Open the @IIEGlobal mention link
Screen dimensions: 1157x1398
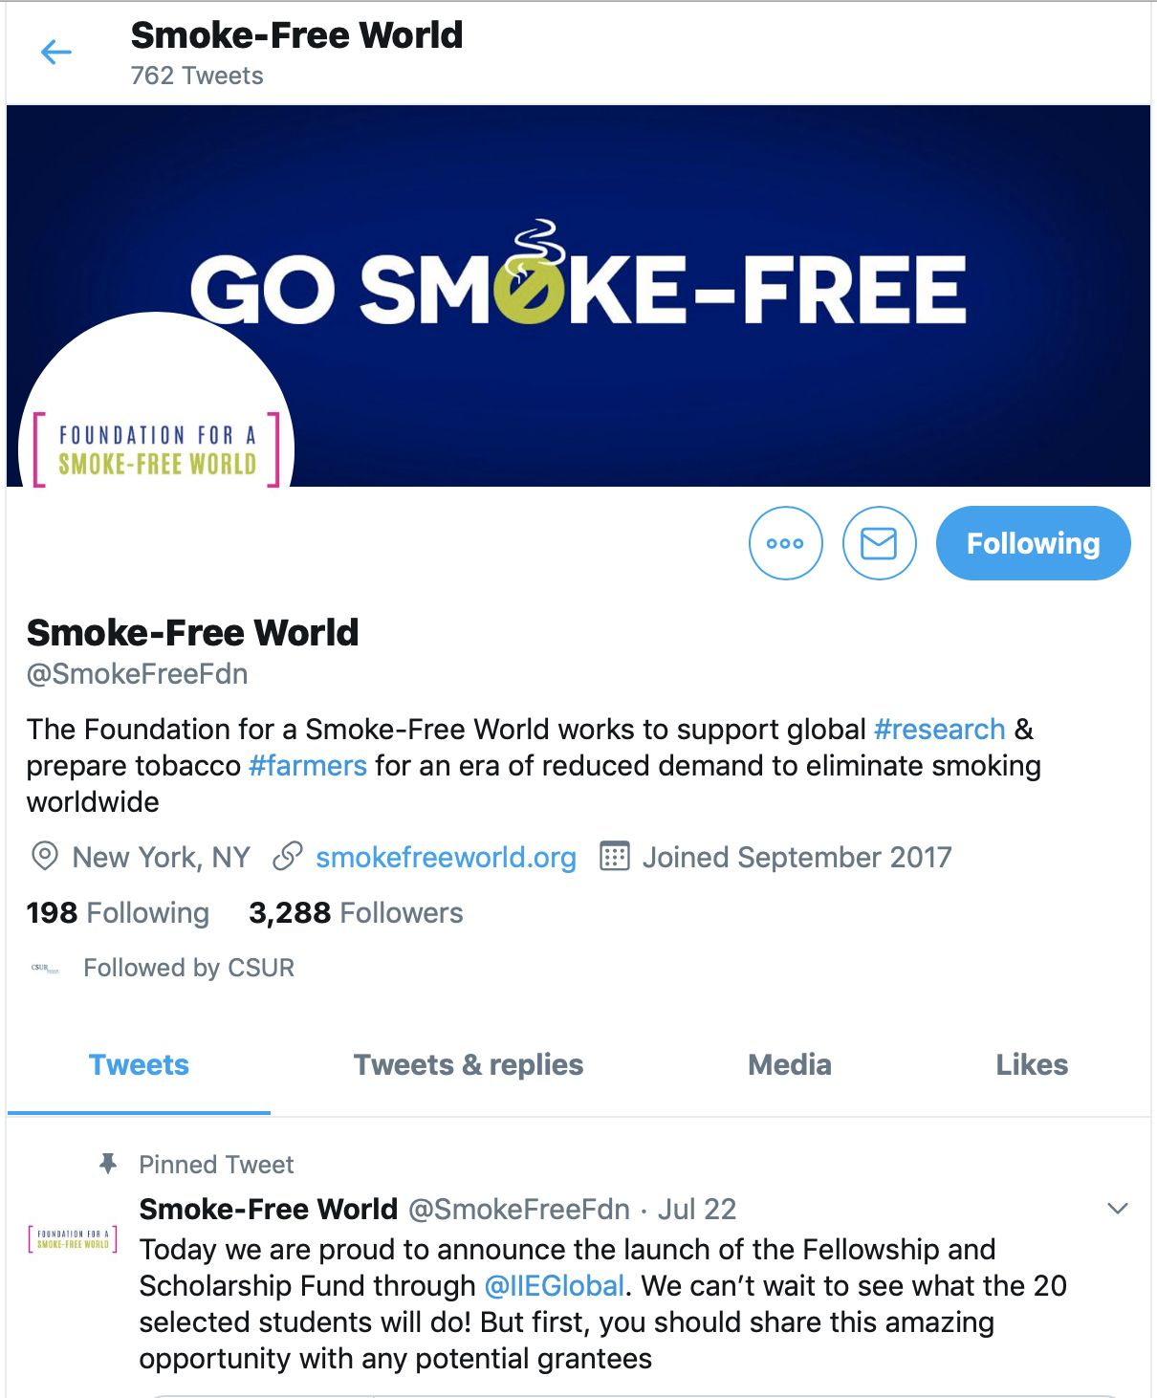555,1286
